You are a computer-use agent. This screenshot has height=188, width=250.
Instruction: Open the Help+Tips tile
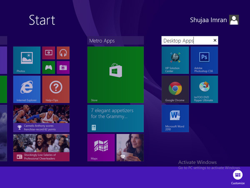click(x=55, y=89)
